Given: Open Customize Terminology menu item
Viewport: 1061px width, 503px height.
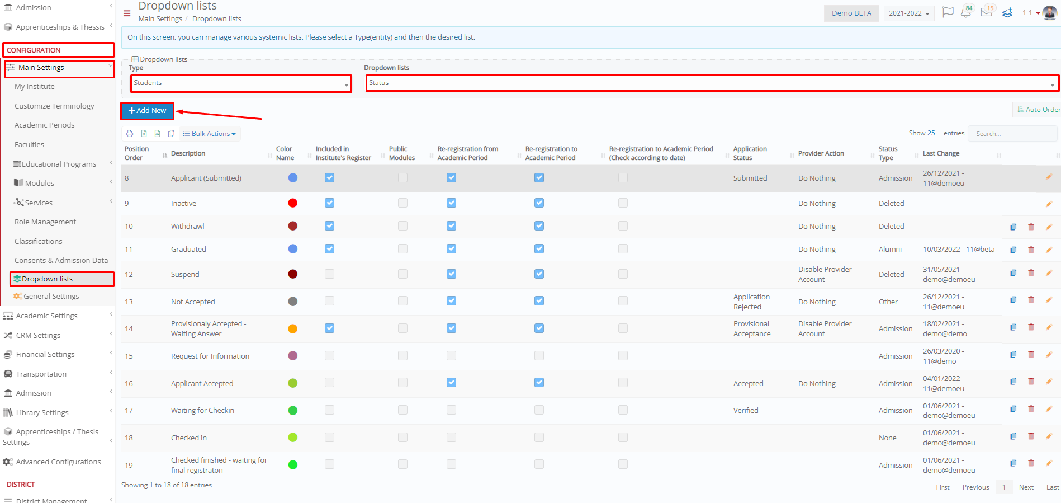Looking at the screenshot, I should pyautogui.click(x=54, y=106).
